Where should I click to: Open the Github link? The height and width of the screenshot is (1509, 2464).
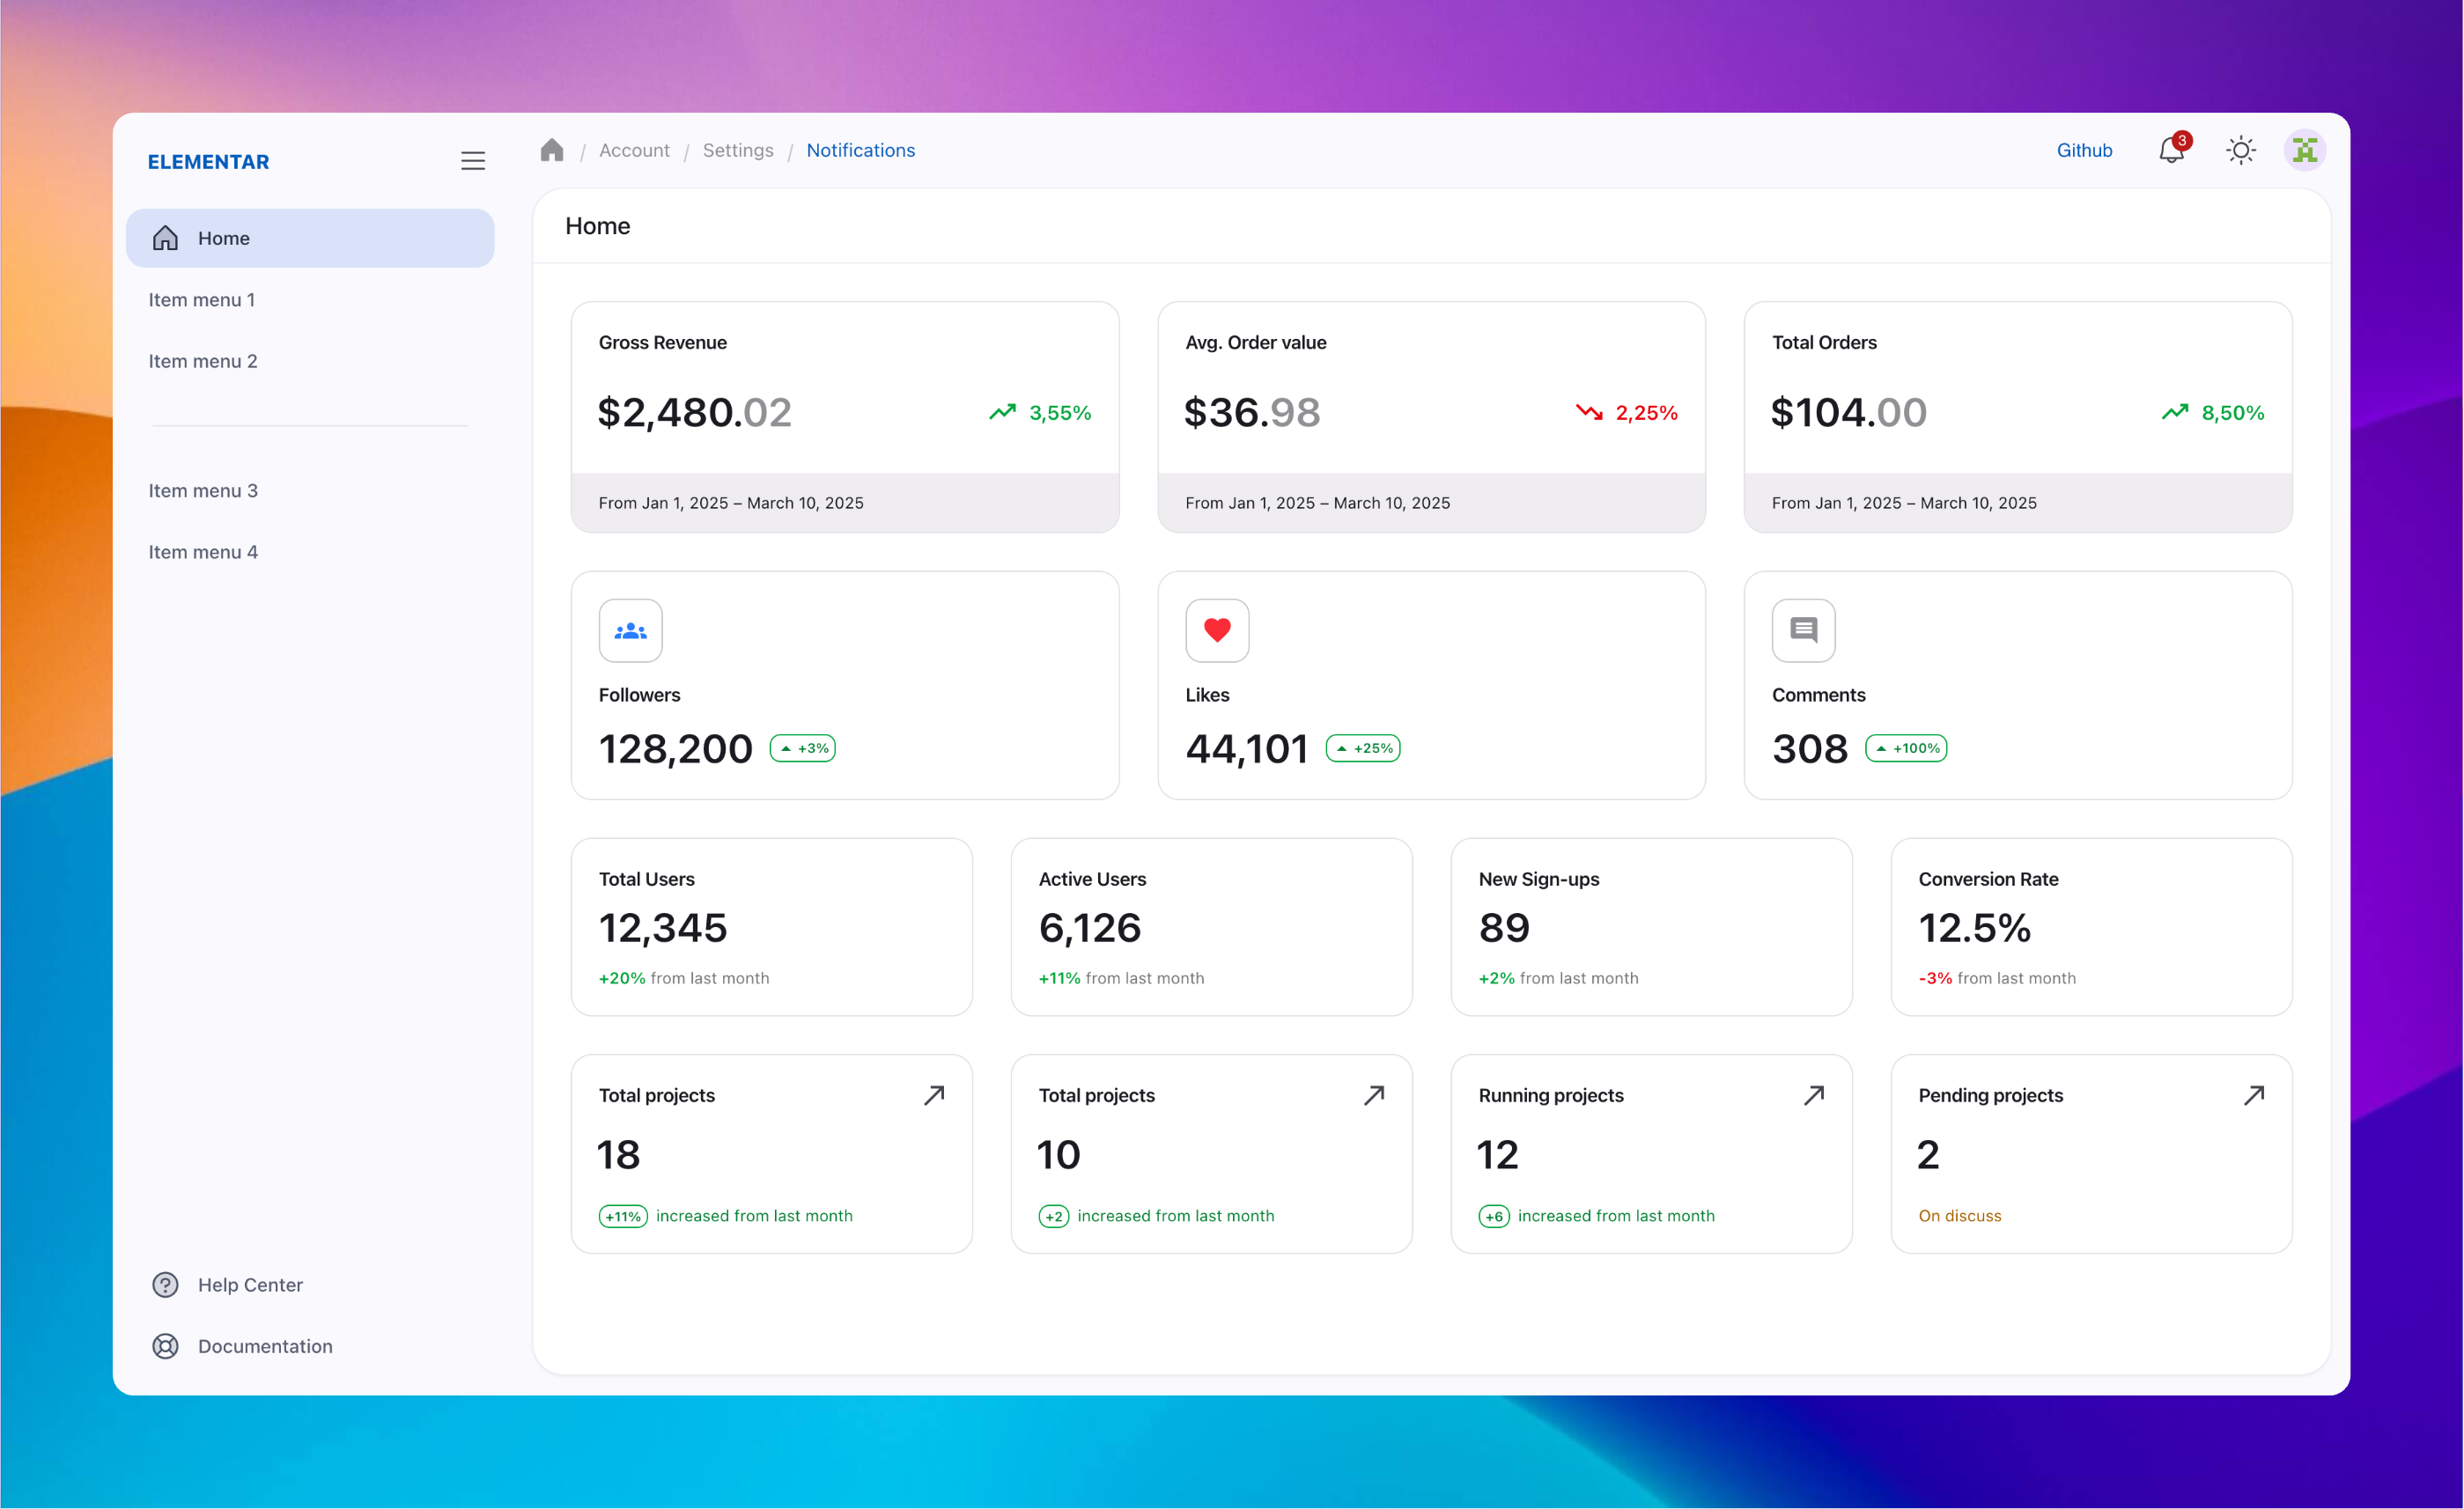click(x=2084, y=151)
